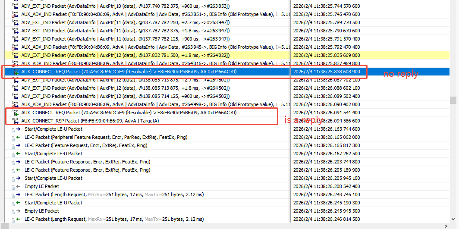The image size is (459, 229).
Task: Click the blue arrow icon of the Length Request row at 26.243 745 100
Action: click(x=19, y=194)
